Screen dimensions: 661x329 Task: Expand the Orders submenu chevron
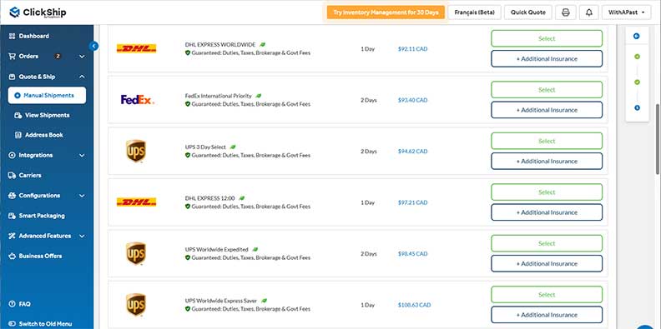[x=82, y=57]
